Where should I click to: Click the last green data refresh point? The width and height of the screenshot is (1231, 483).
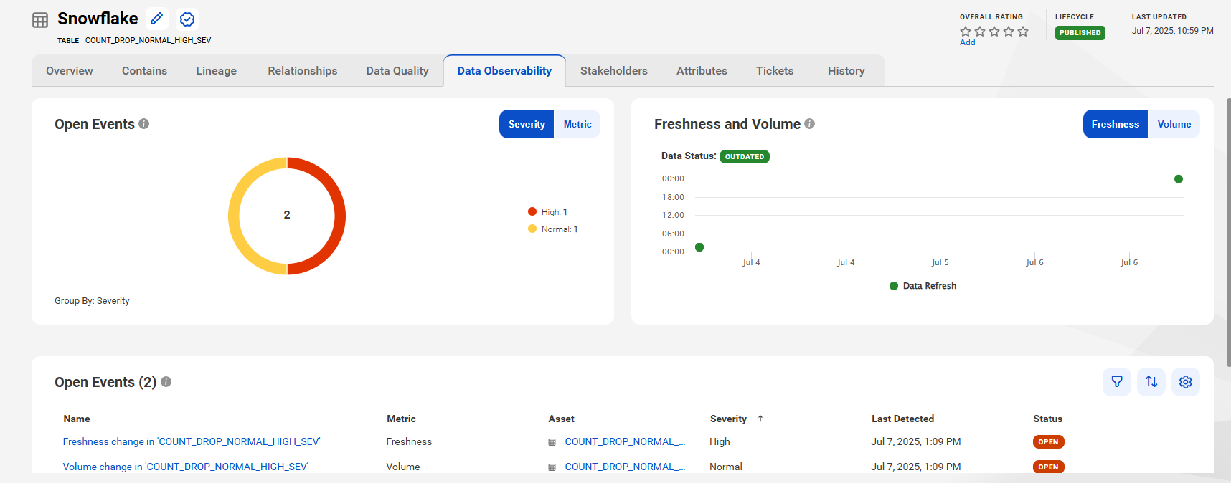(x=1179, y=179)
